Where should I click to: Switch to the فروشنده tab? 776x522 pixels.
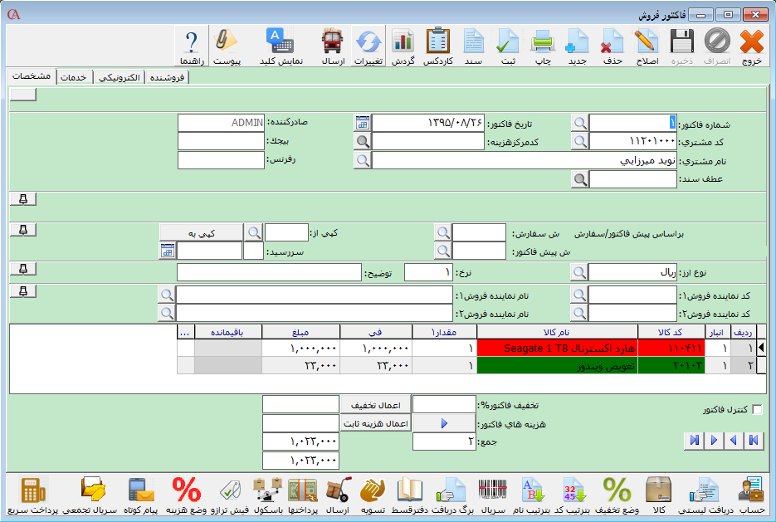click(168, 77)
